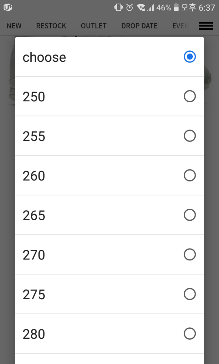Screen dimensions: 219x364
Task: Open the hamburger menu icon
Action: 206,26
